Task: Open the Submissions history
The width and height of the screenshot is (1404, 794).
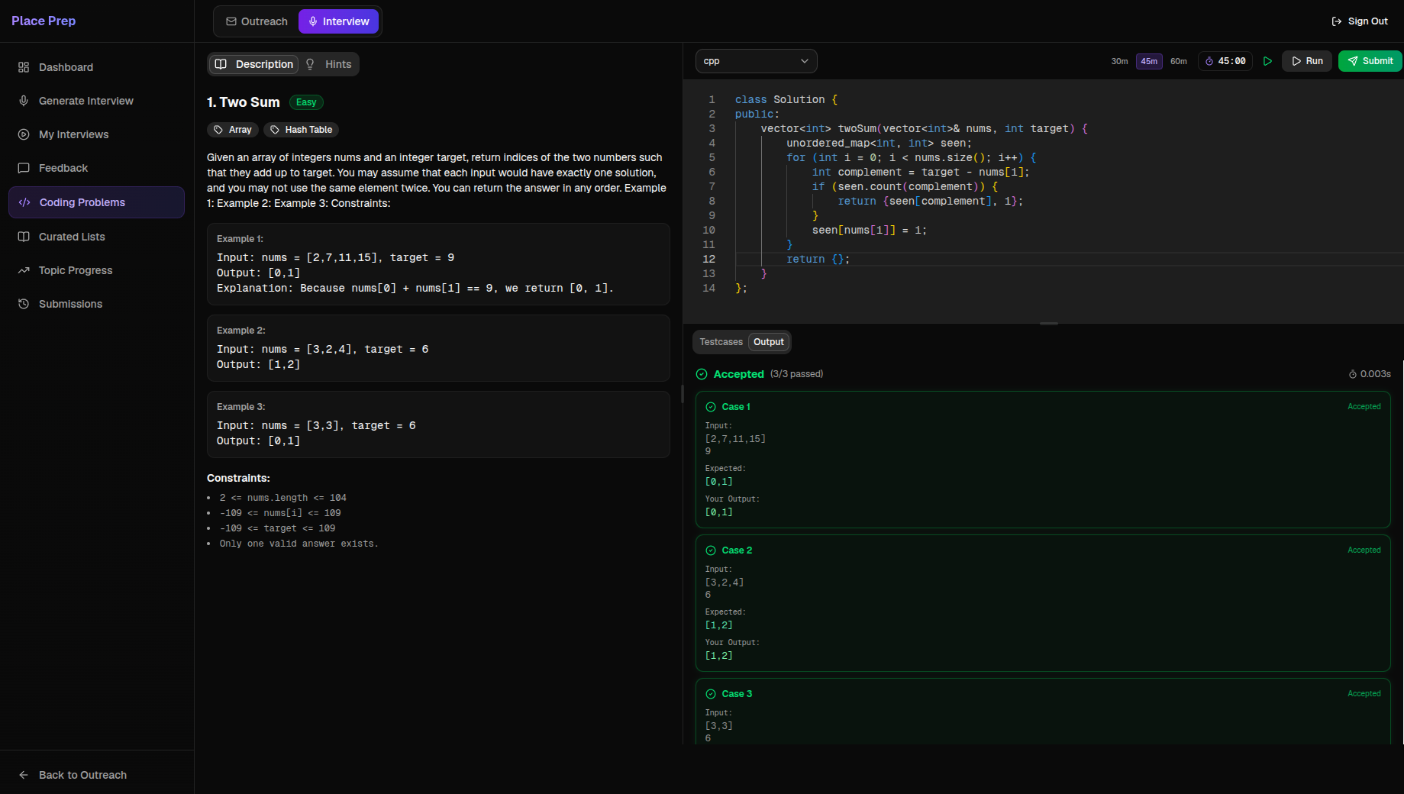Action: point(96,304)
